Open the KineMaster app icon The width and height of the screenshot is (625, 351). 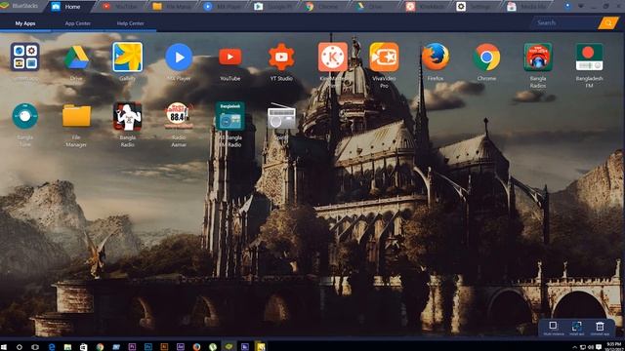(333, 57)
